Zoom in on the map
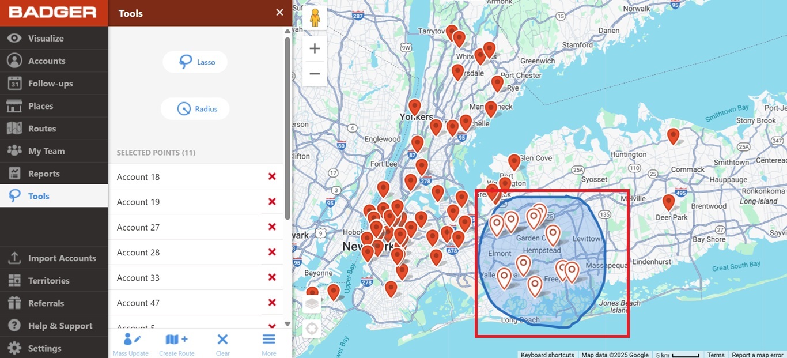This screenshot has width=787, height=358. point(315,48)
